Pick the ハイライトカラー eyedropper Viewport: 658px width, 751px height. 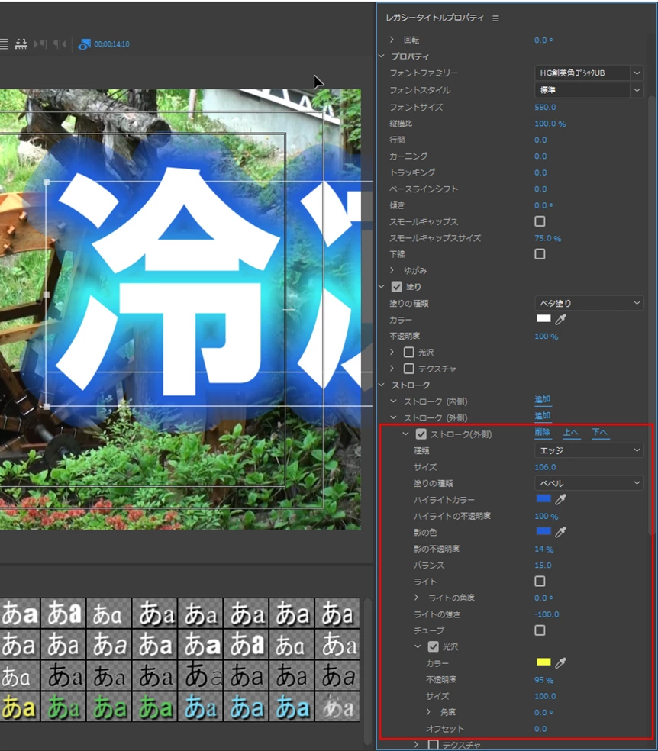pyautogui.click(x=560, y=500)
